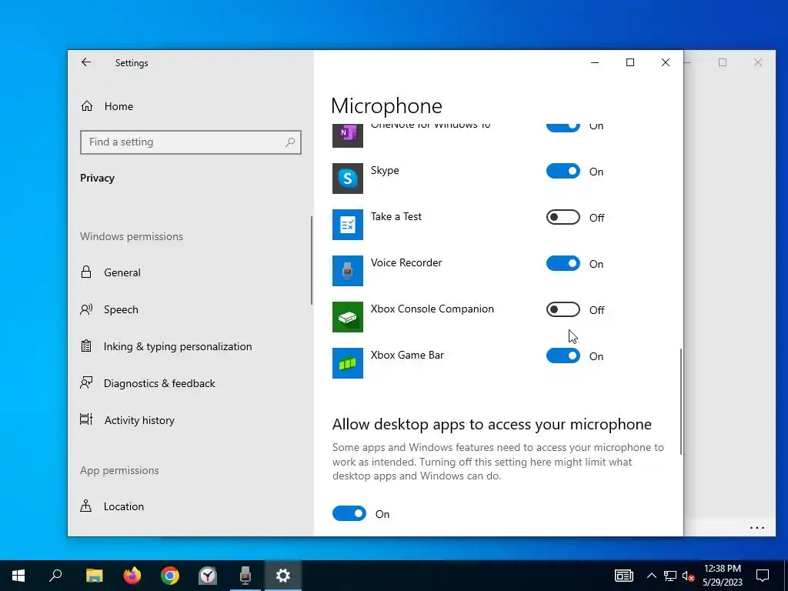788x591 pixels.
Task: Enable microphone for Take a Test
Action: click(x=563, y=217)
